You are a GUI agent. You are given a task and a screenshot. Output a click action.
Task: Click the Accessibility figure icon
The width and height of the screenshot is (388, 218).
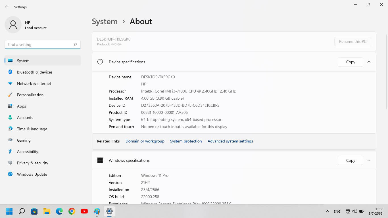pos(10,152)
